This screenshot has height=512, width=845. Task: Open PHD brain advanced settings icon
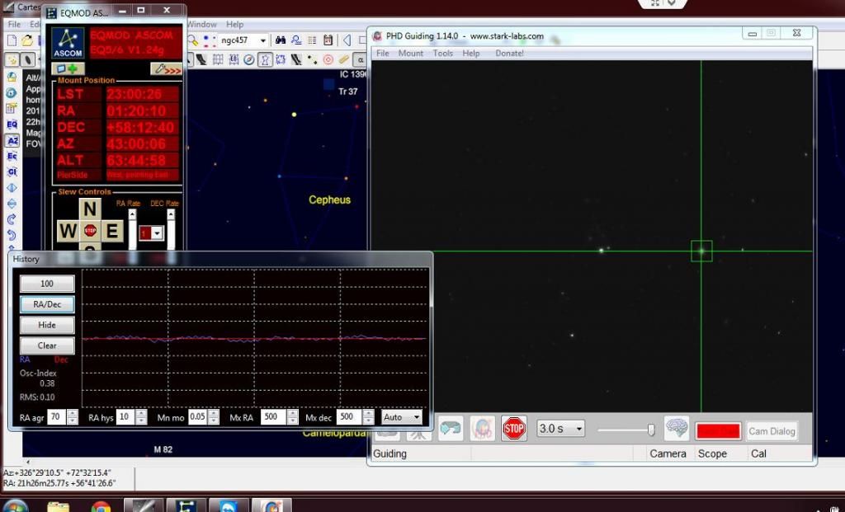point(677,429)
